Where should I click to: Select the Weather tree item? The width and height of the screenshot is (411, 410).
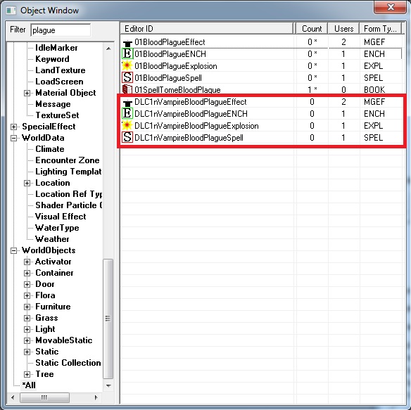[x=52, y=239]
